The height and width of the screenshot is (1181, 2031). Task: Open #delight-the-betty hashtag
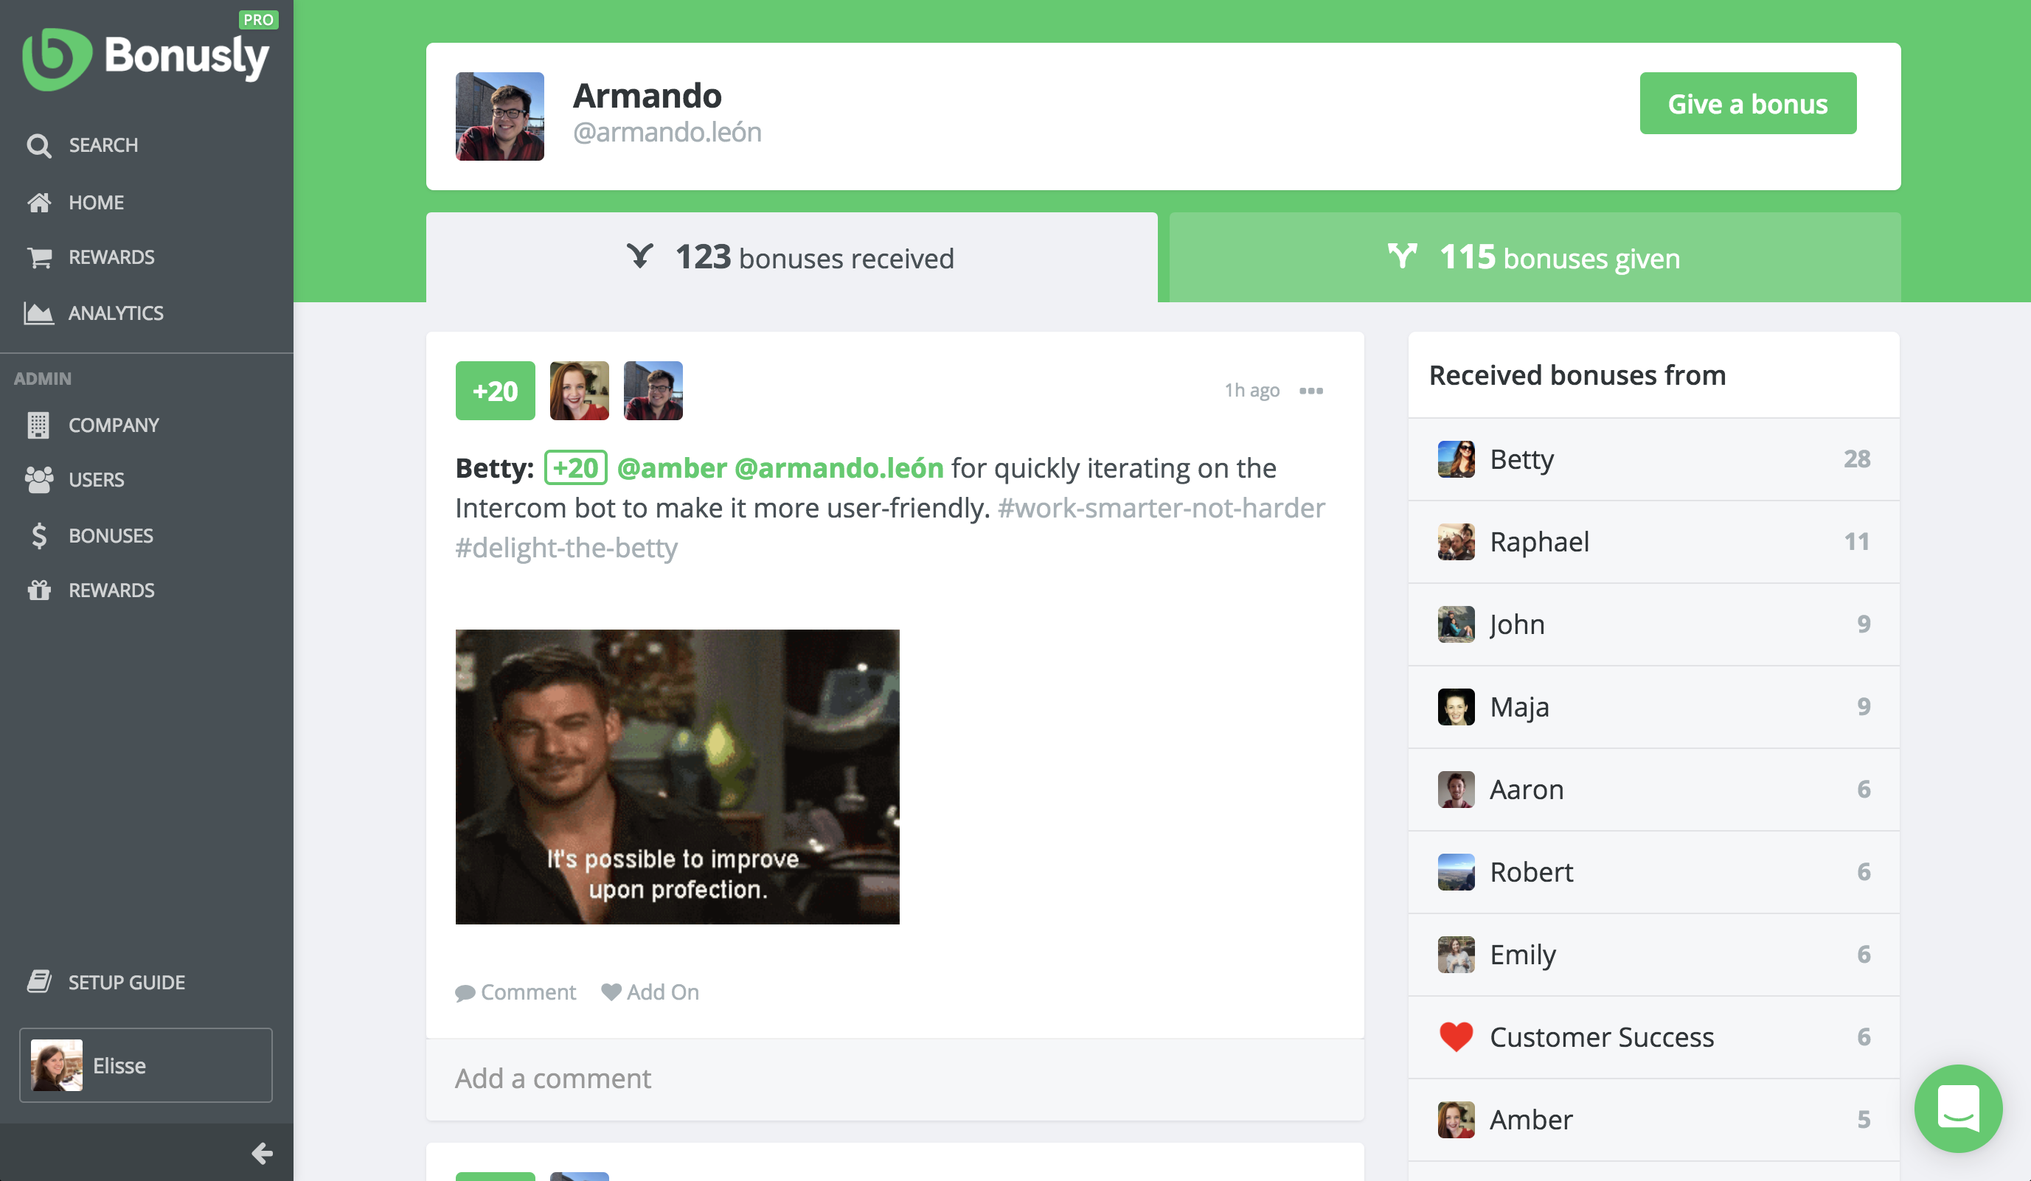point(566,548)
